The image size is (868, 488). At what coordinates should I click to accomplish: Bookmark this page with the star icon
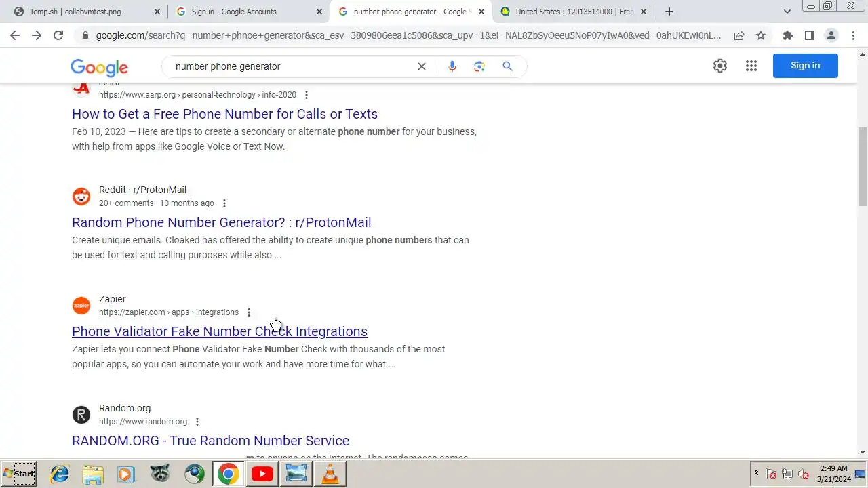coord(761,35)
